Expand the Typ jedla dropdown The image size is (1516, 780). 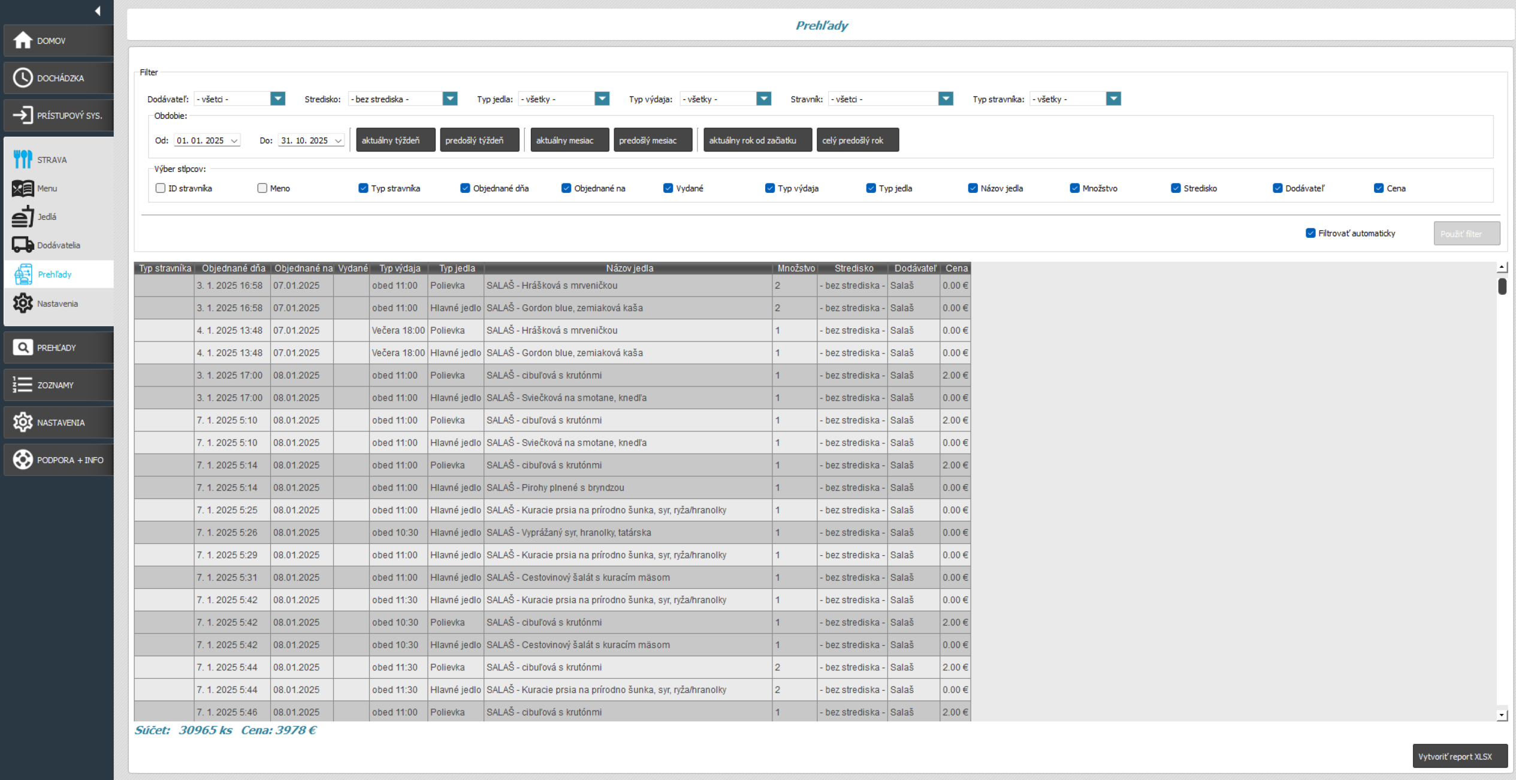coord(602,99)
